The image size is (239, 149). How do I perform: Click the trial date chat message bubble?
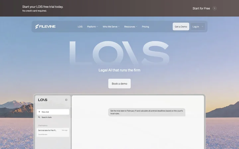point(147,112)
